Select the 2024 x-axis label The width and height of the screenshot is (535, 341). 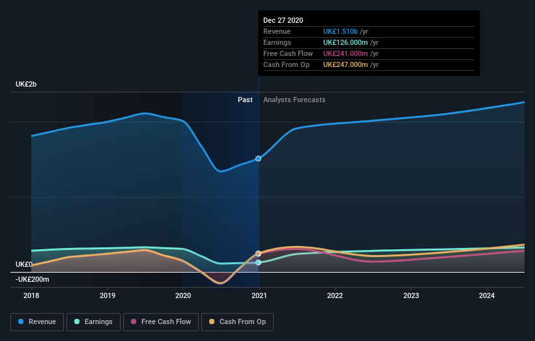point(487,295)
